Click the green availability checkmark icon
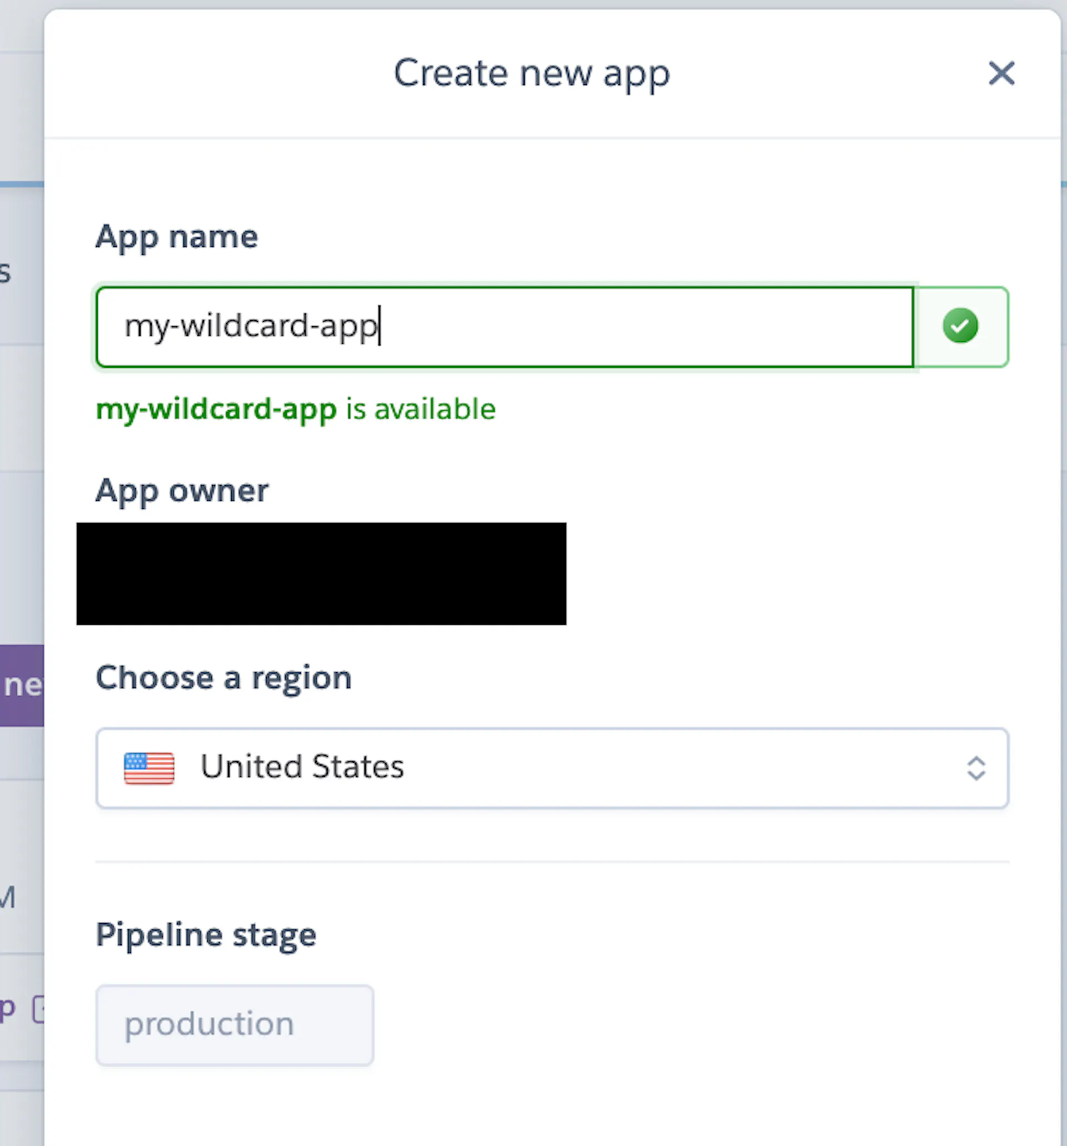1067x1146 pixels. (x=960, y=326)
